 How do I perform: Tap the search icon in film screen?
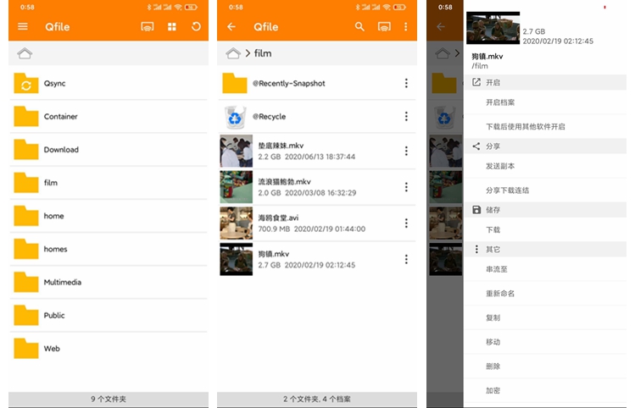pyautogui.click(x=359, y=27)
